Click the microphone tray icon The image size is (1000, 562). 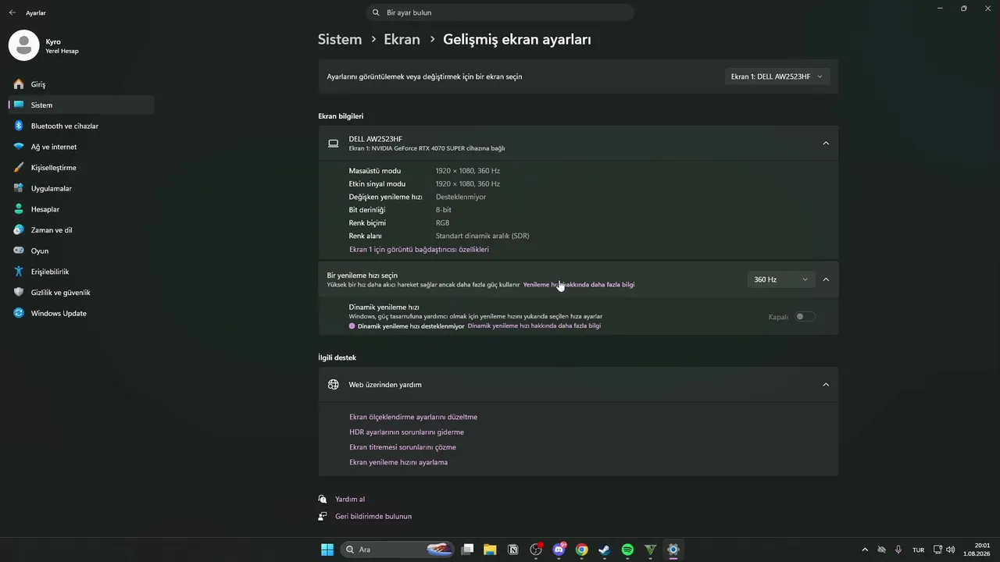pos(898,550)
